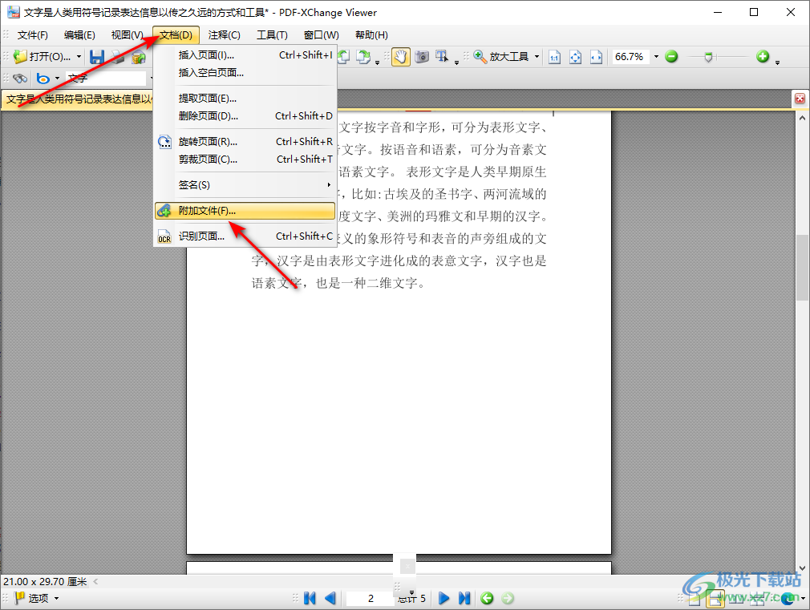Open the zoom toolbar overflow options arrow
This screenshot has width=810, height=610.
pyautogui.click(x=777, y=63)
